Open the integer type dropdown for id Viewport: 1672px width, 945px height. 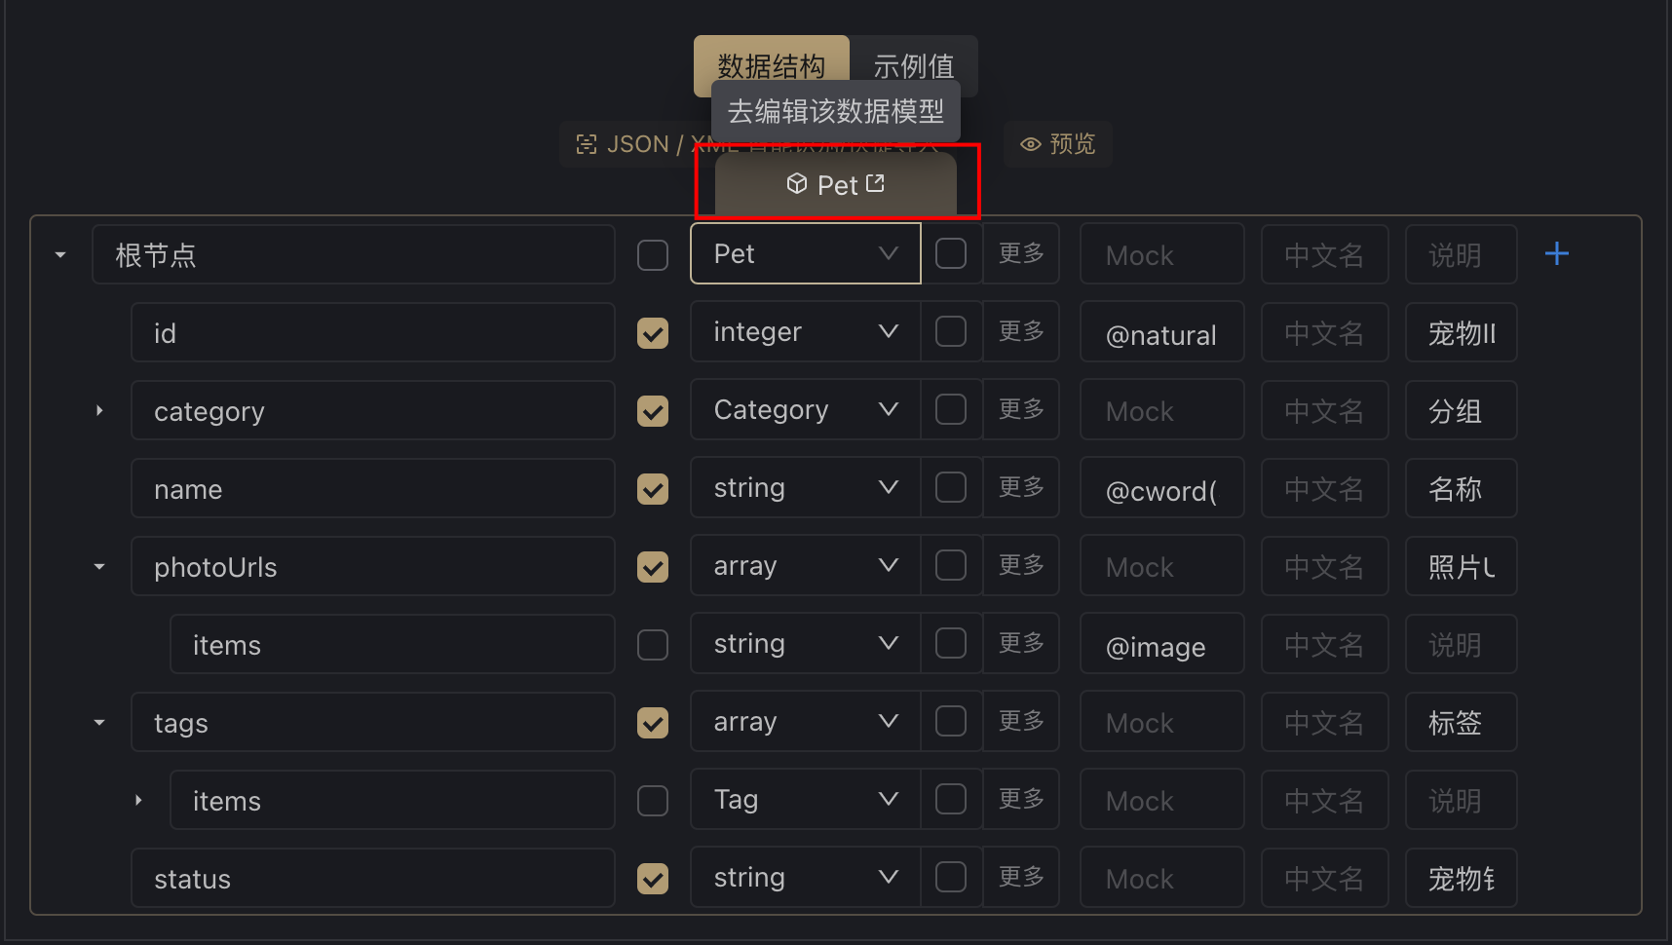tap(806, 332)
